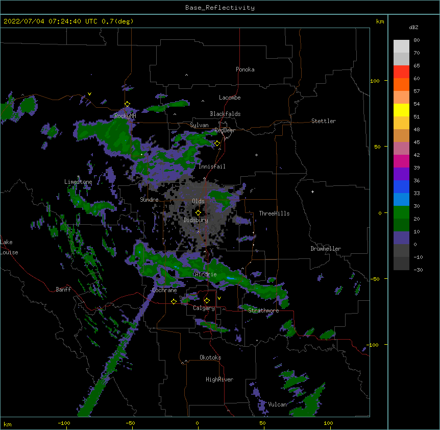
Task: Click the Okotoks town label
Action: point(210,357)
